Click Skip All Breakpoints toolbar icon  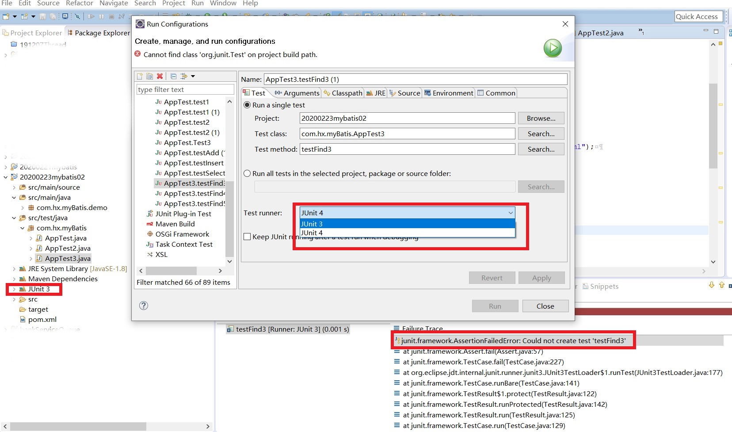77,16
